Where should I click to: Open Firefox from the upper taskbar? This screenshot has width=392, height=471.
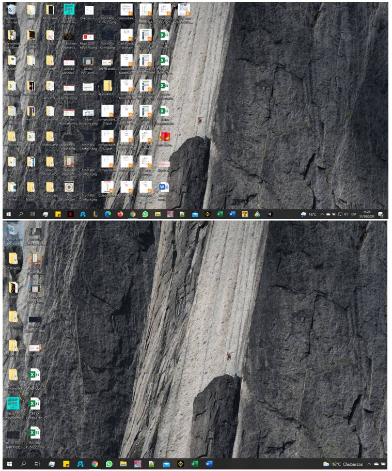pyautogui.click(x=120, y=214)
